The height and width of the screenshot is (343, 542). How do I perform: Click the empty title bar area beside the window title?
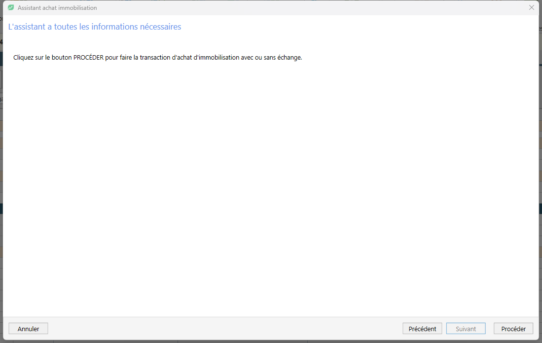[311, 7]
